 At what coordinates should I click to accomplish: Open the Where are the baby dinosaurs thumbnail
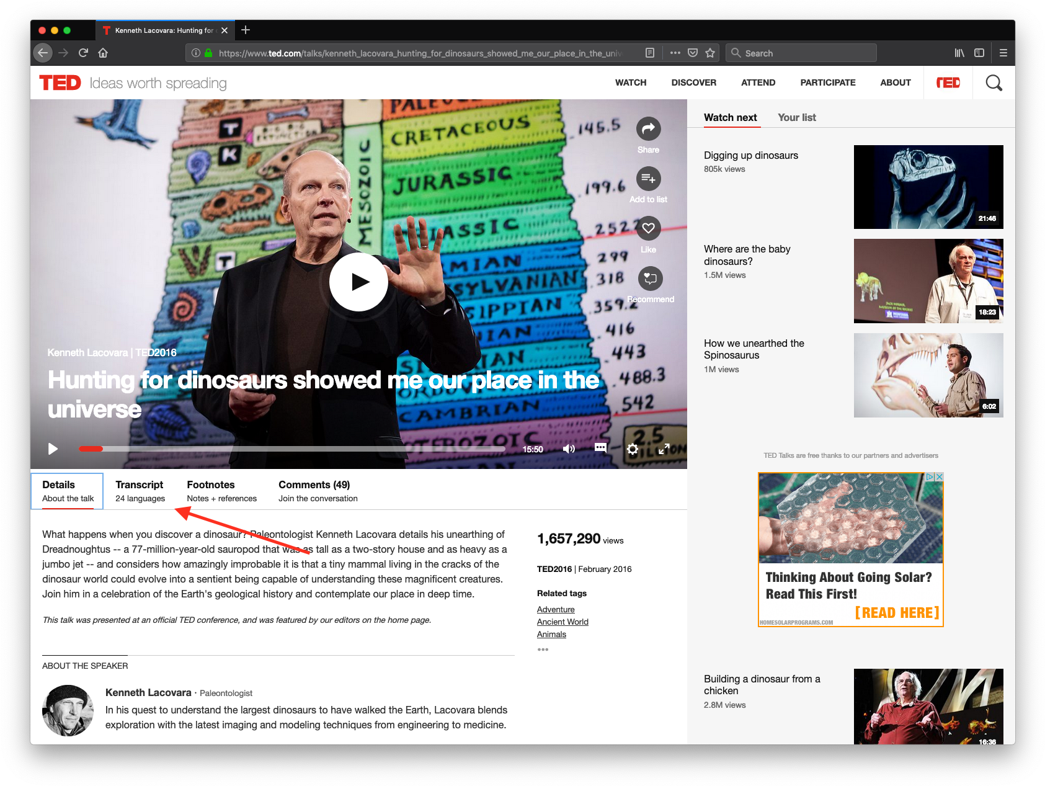pos(928,281)
